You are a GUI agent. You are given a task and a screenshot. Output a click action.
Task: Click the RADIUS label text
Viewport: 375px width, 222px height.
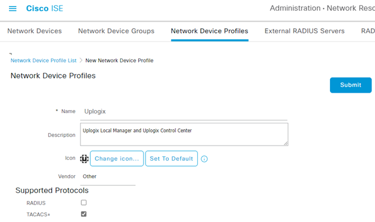(36, 203)
